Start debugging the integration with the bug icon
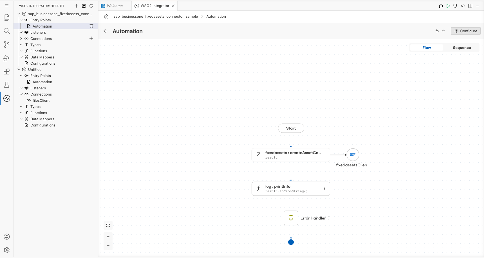484x258 pixels. [x=455, y=6]
